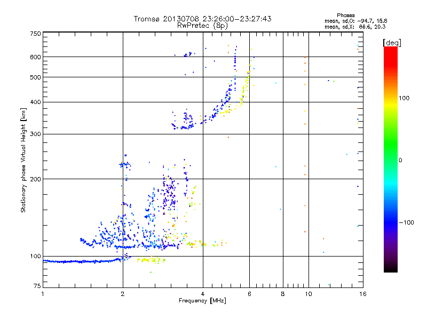427x320 pixels.
Task: Click the '400' height axis label
Action: pyautogui.click(x=35, y=102)
